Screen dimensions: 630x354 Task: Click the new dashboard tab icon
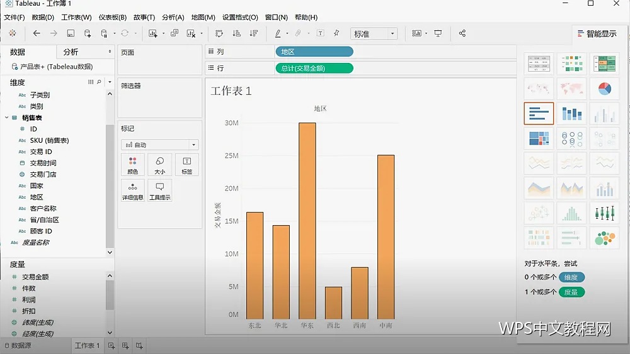(x=125, y=346)
